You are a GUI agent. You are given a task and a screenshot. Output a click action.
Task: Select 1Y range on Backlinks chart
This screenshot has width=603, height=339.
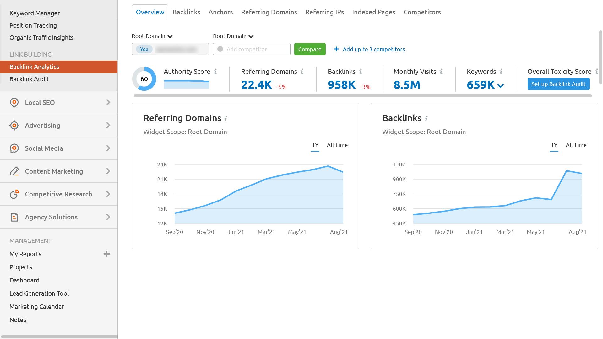tap(554, 145)
